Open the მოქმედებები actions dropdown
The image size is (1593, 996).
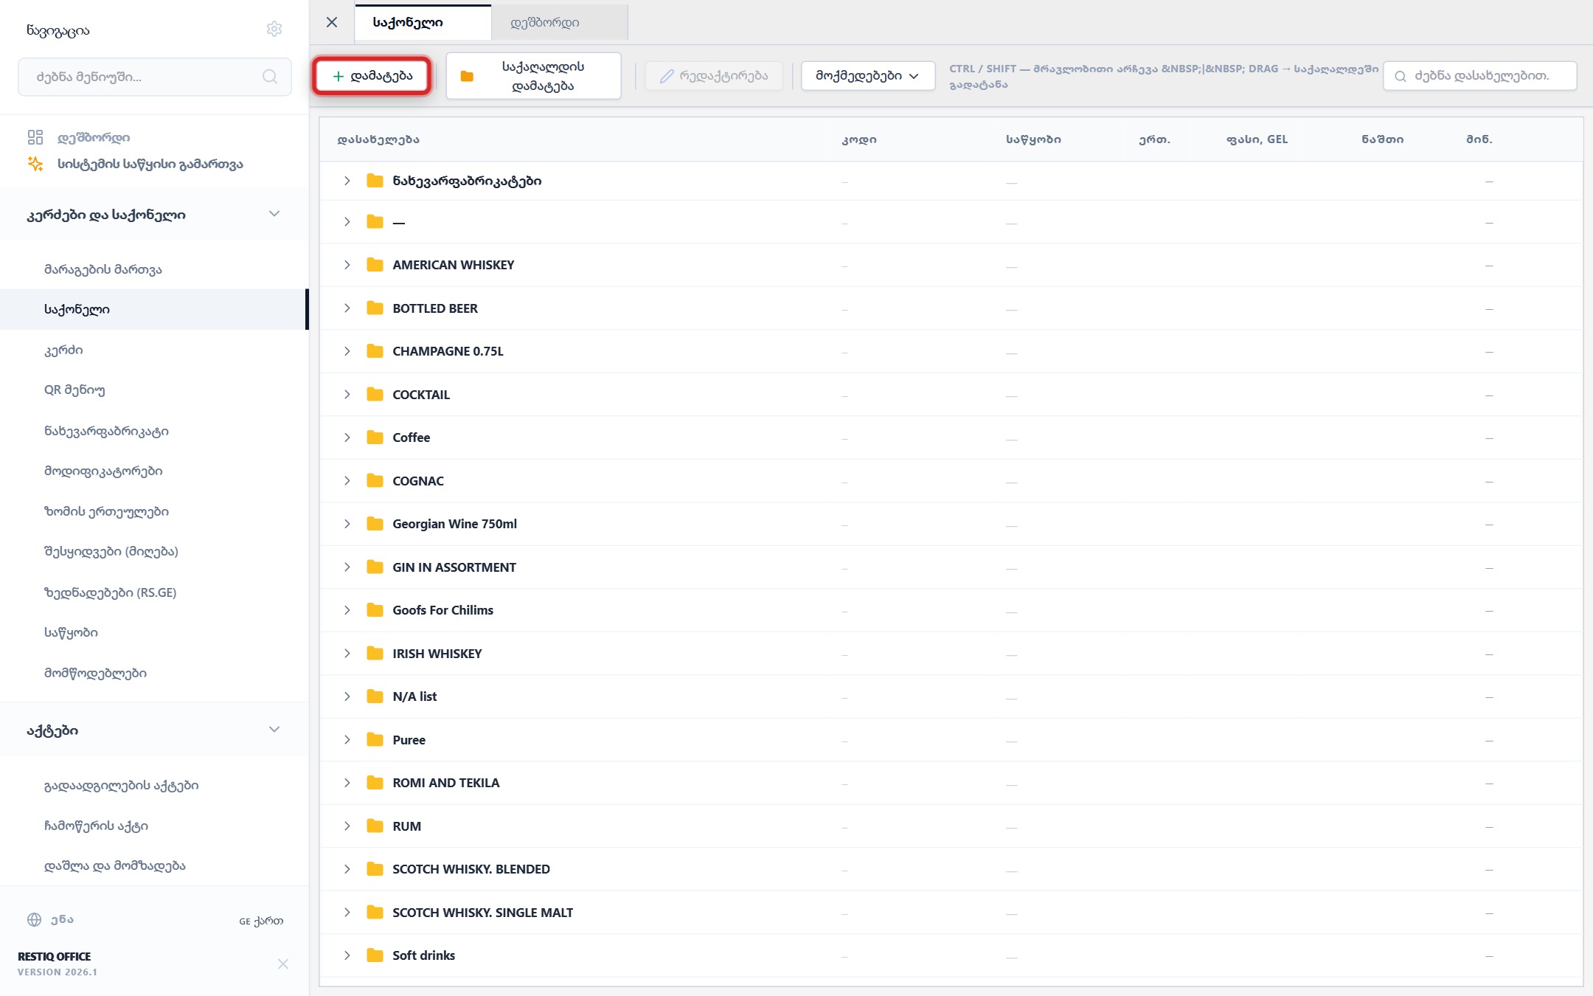coord(868,76)
